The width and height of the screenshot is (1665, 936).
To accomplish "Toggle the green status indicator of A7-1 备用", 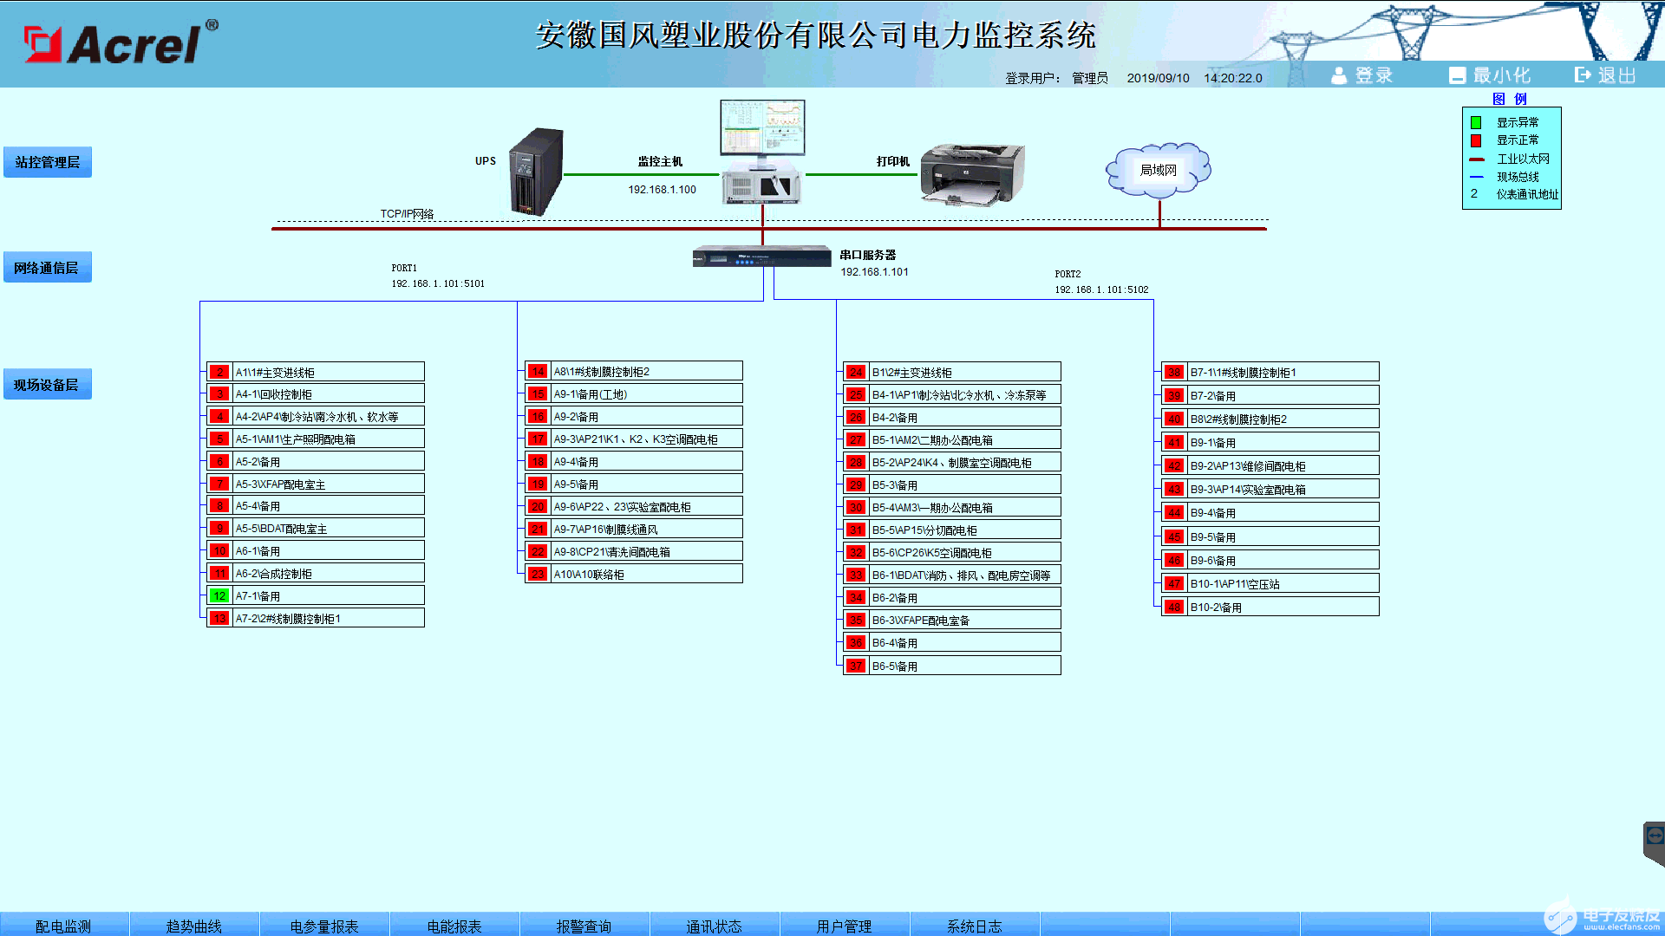I will click(x=219, y=595).
